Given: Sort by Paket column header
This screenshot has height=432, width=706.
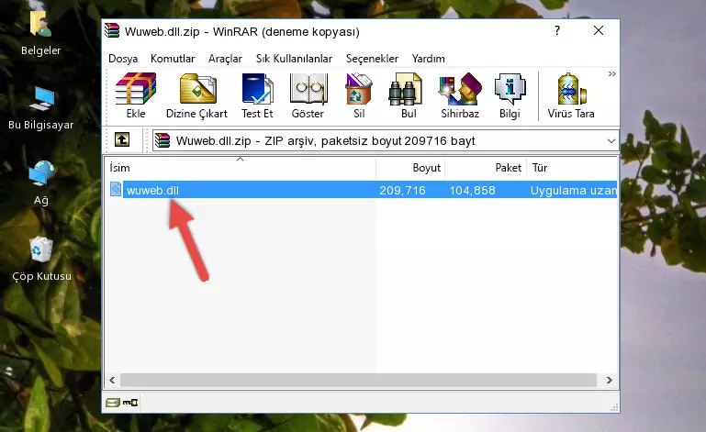Looking at the screenshot, I should click(x=486, y=168).
